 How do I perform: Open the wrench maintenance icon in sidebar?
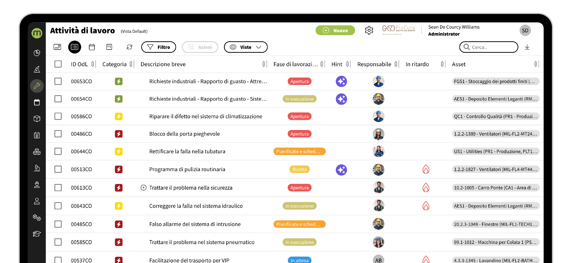click(37, 86)
